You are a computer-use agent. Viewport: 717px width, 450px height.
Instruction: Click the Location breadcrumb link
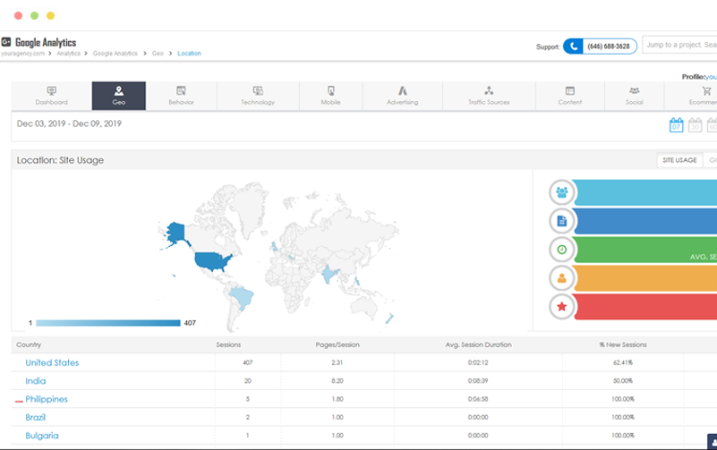(189, 54)
